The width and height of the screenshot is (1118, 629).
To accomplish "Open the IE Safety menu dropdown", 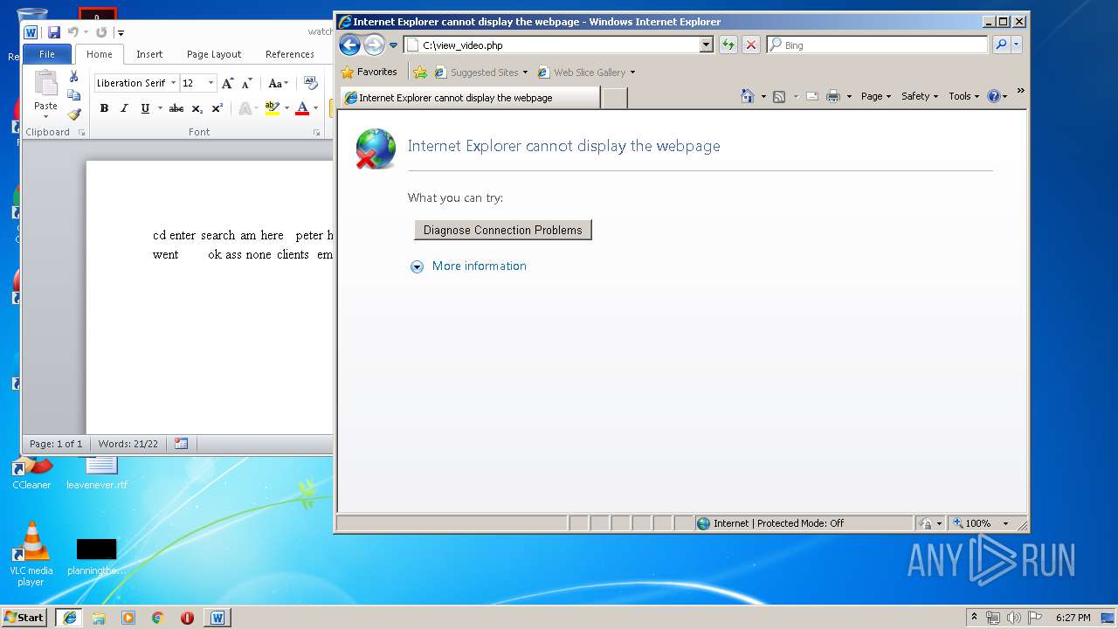I will pos(920,96).
